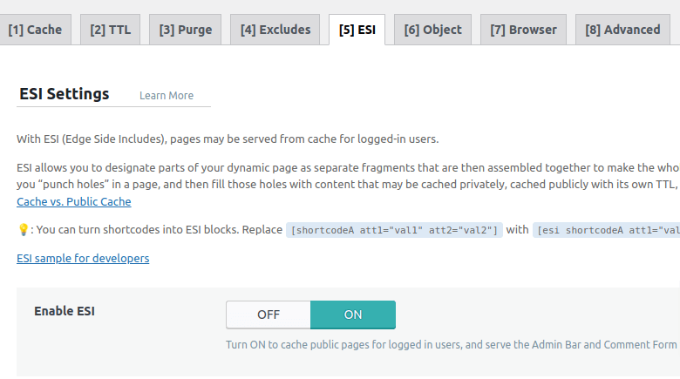Click the Enable ESI label

(65, 311)
